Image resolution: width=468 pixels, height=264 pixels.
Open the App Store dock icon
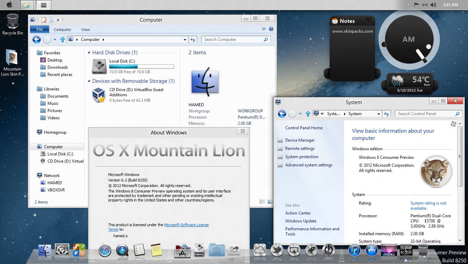(x=372, y=251)
